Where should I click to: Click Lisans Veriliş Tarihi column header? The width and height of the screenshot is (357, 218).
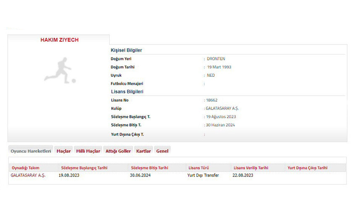pos(251,168)
